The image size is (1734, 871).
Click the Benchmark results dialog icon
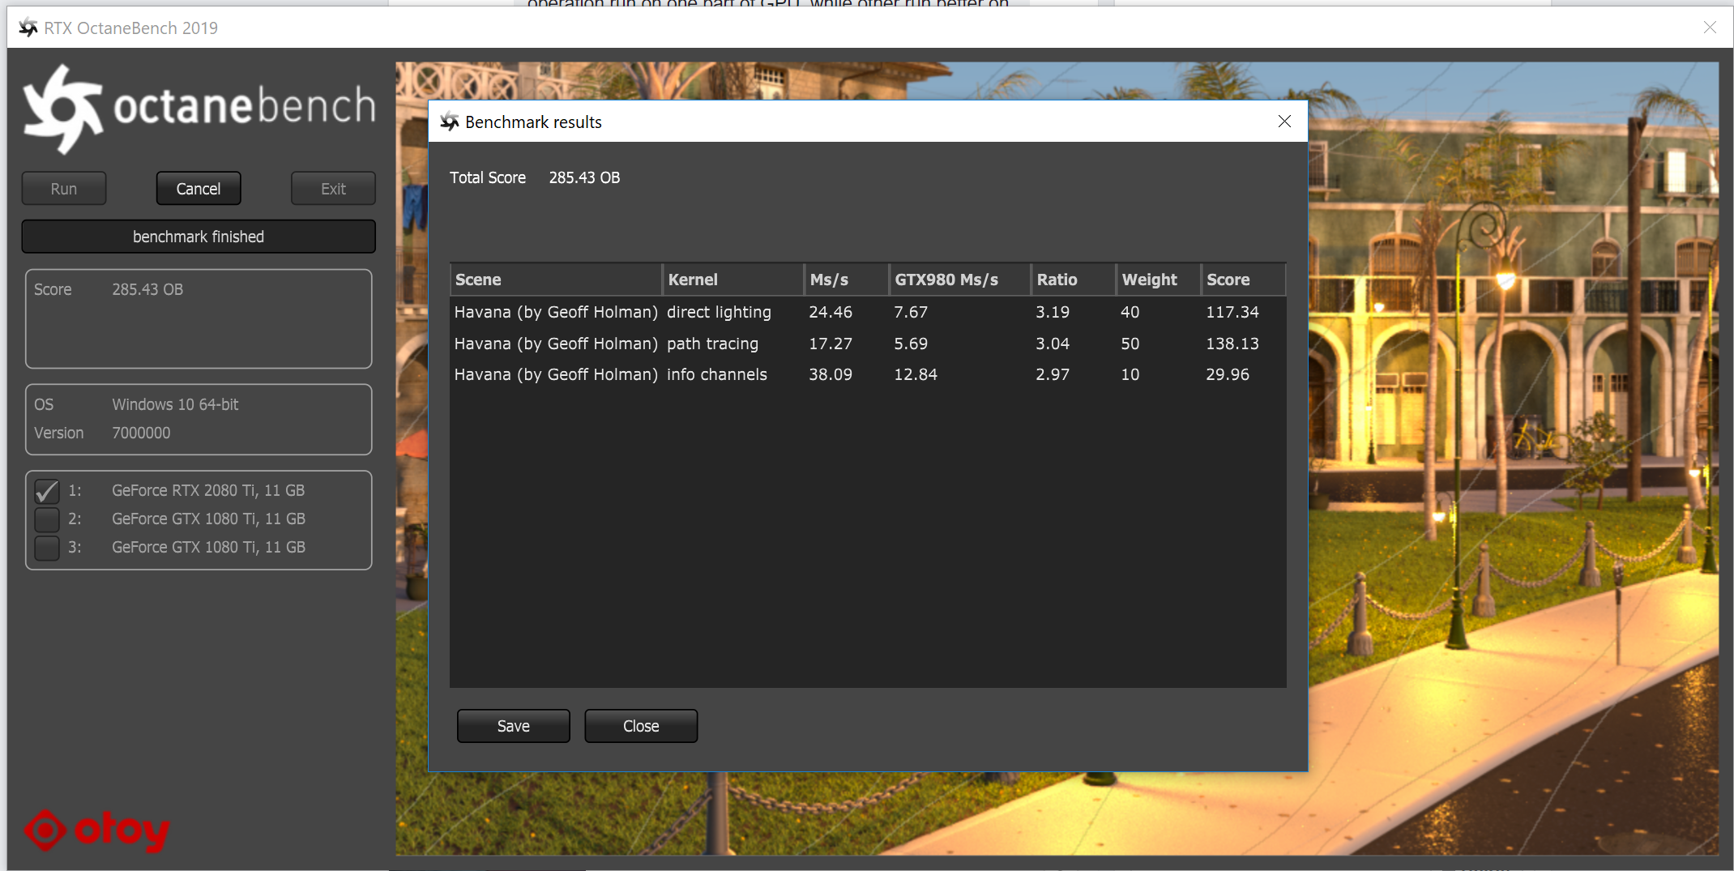(450, 122)
